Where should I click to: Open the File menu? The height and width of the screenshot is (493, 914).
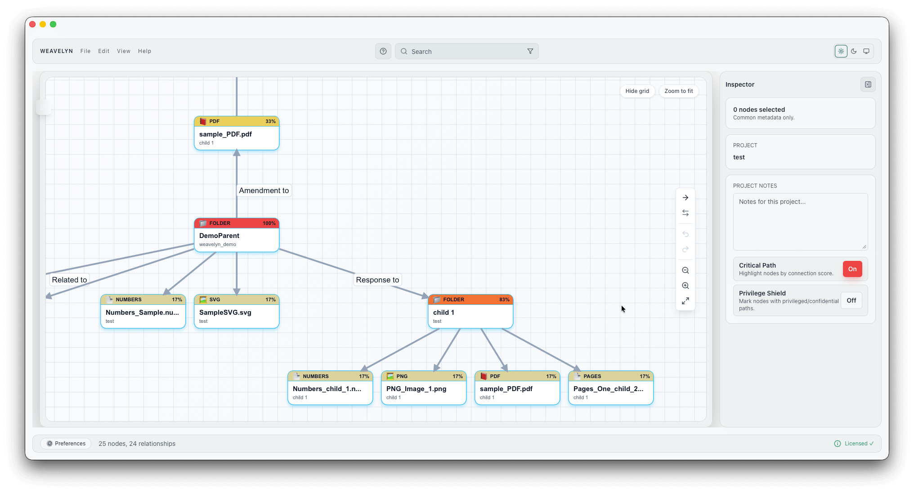coord(85,51)
